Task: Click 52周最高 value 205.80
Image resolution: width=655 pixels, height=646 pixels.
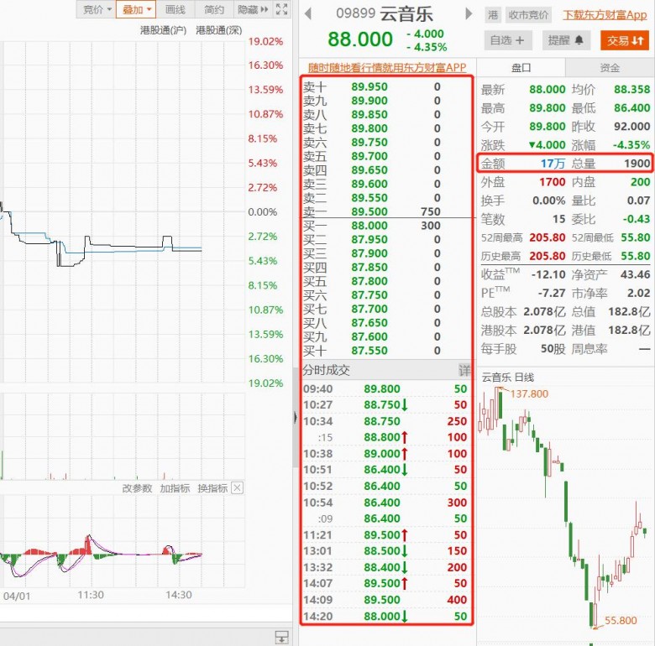Action: [x=547, y=238]
